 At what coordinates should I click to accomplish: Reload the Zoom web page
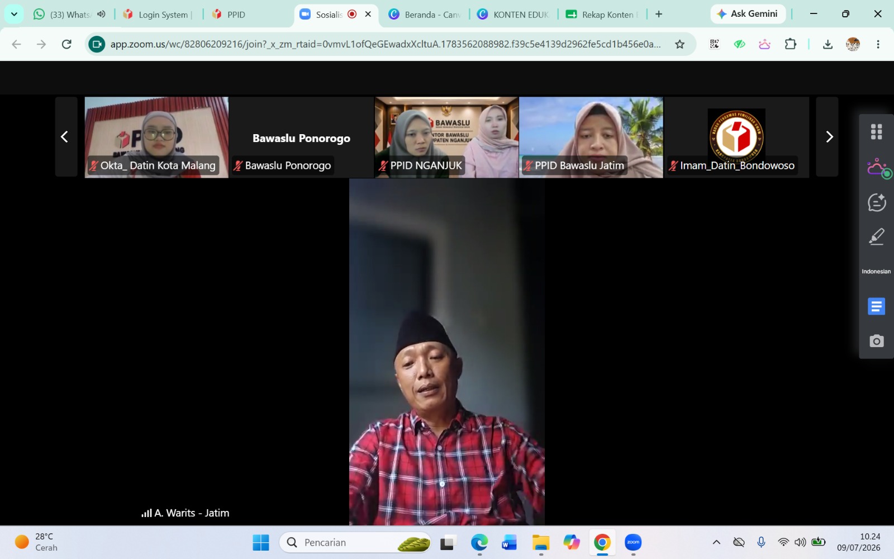tap(66, 44)
